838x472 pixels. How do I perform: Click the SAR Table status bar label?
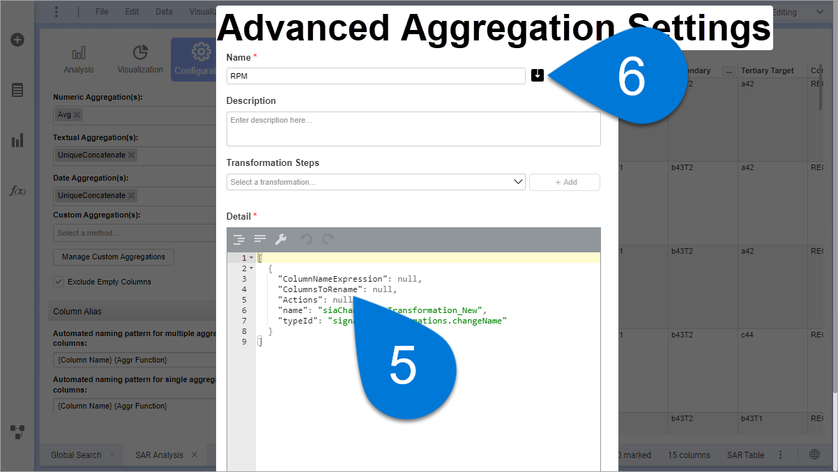point(745,455)
